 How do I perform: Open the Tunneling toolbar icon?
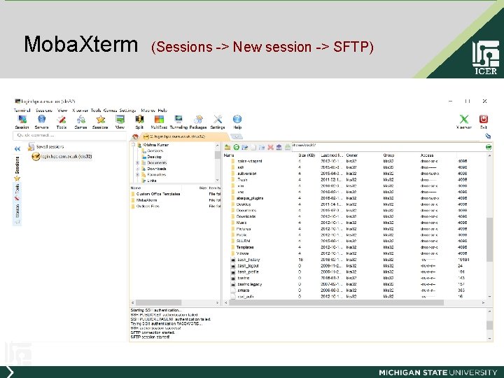coord(178,122)
